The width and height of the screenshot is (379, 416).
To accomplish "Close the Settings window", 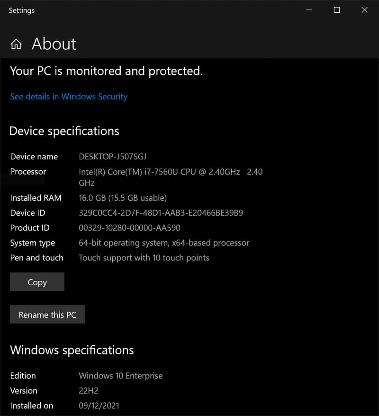I will [364, 10].
